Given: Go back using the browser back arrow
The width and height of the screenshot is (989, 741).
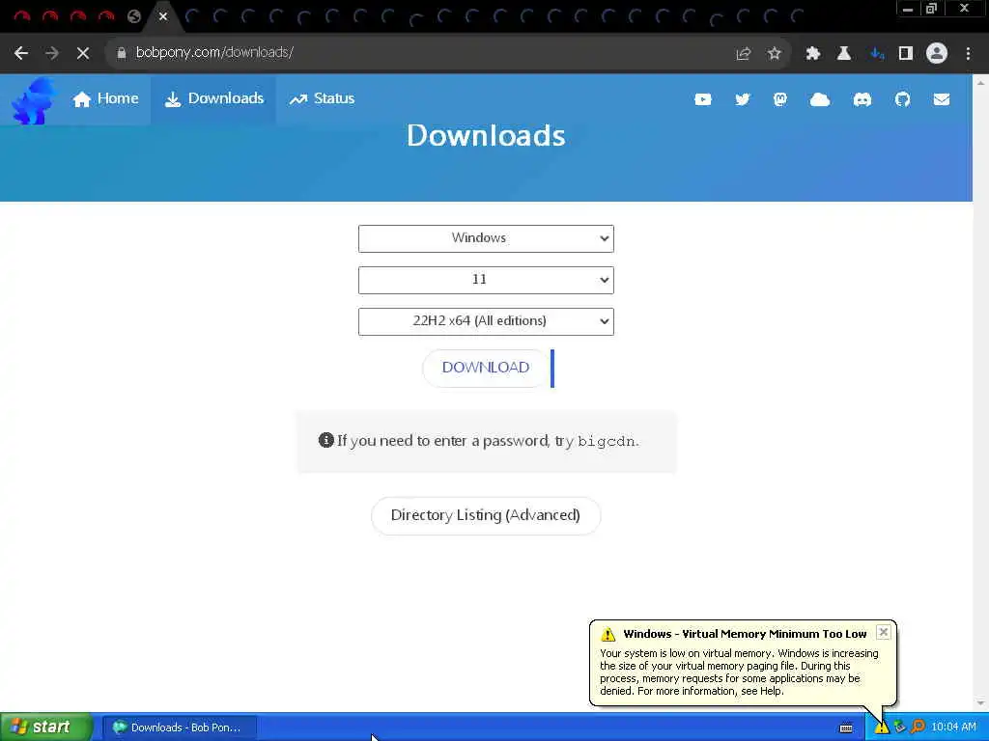Looking at the screenshot, I should [21, 53].
